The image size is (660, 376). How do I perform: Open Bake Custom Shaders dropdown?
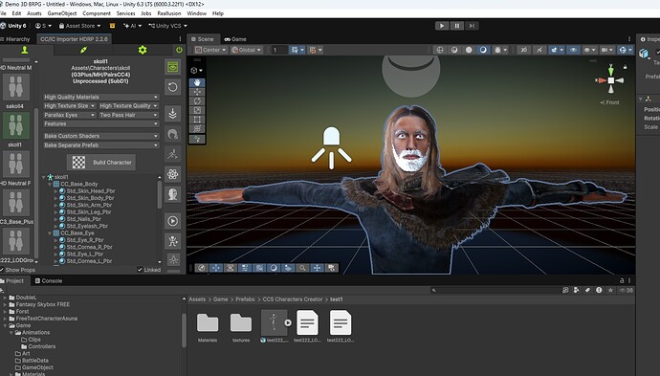(101, 136)
